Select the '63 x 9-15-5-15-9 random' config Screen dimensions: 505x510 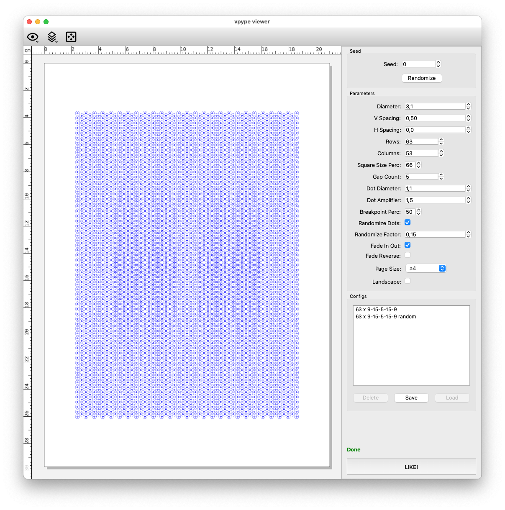(x=386, y=317)
